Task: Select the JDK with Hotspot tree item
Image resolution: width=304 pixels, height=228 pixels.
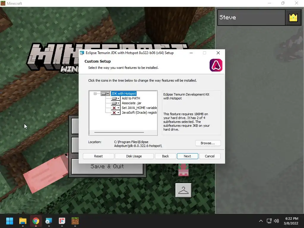Action: click(124, 94)
